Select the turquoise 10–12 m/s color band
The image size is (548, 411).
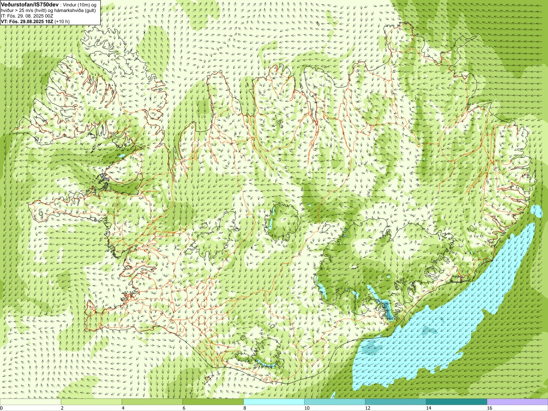335,402
